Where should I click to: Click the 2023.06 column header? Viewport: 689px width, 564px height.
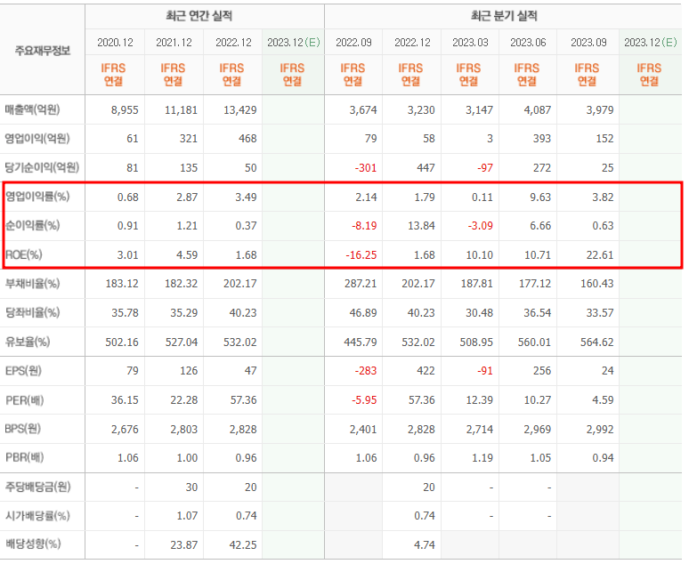coord(528,43)
